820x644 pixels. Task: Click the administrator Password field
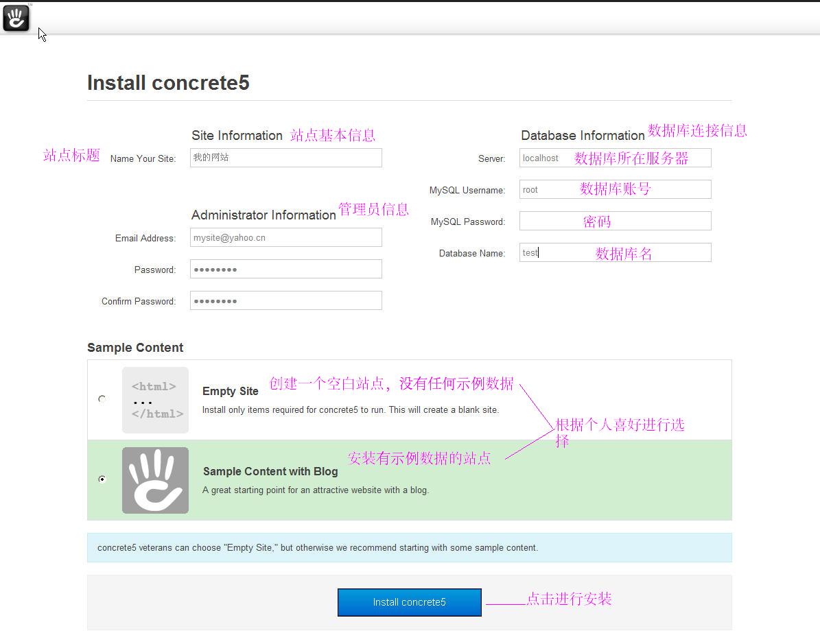[286, 270]
